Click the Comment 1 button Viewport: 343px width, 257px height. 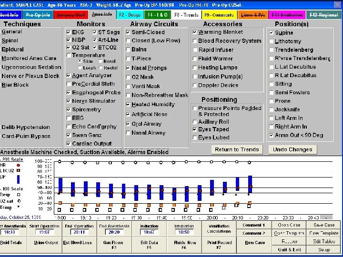(x=254, y=225)
